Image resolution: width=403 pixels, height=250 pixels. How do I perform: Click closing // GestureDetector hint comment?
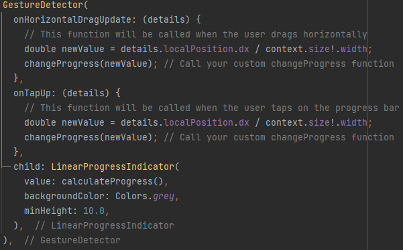72,241
